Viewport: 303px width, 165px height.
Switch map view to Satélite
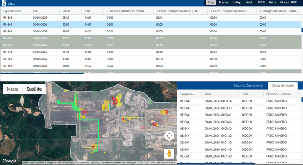[x=34, y=89]
